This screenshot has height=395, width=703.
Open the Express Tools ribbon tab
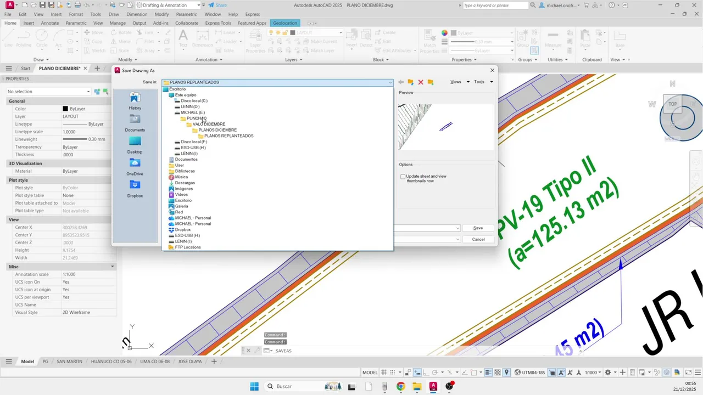coord(218,23)
